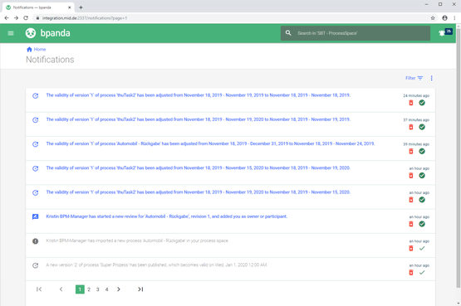Click the Home house icon in breadcrumb
This screenshot has height=306, width=461.
coord(29,49)
